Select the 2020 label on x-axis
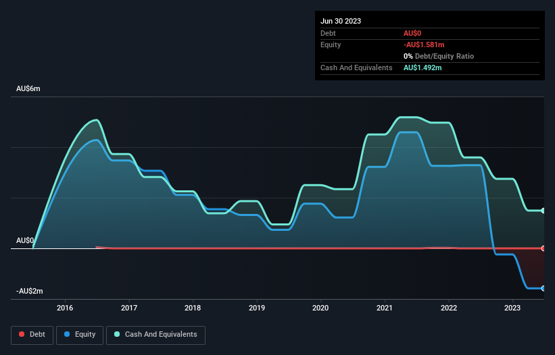The height and width of the screenshot is (355, 555). pyautogui.click(x=320, y=308)
